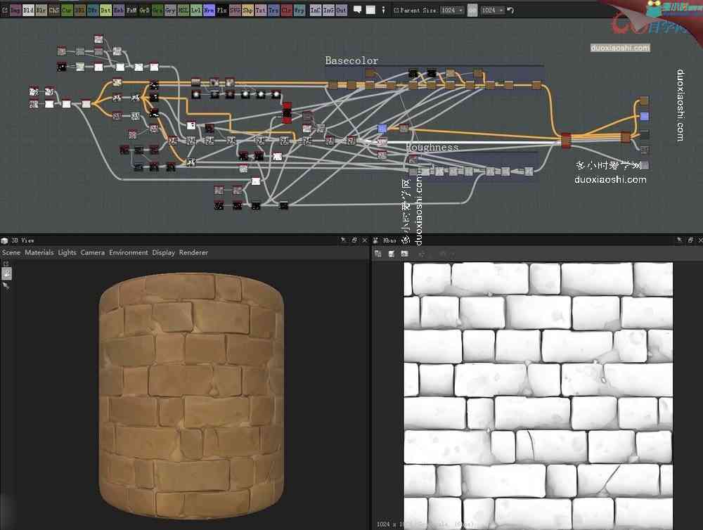Click the black Pixel Processor toolbar button

point(222,10)
